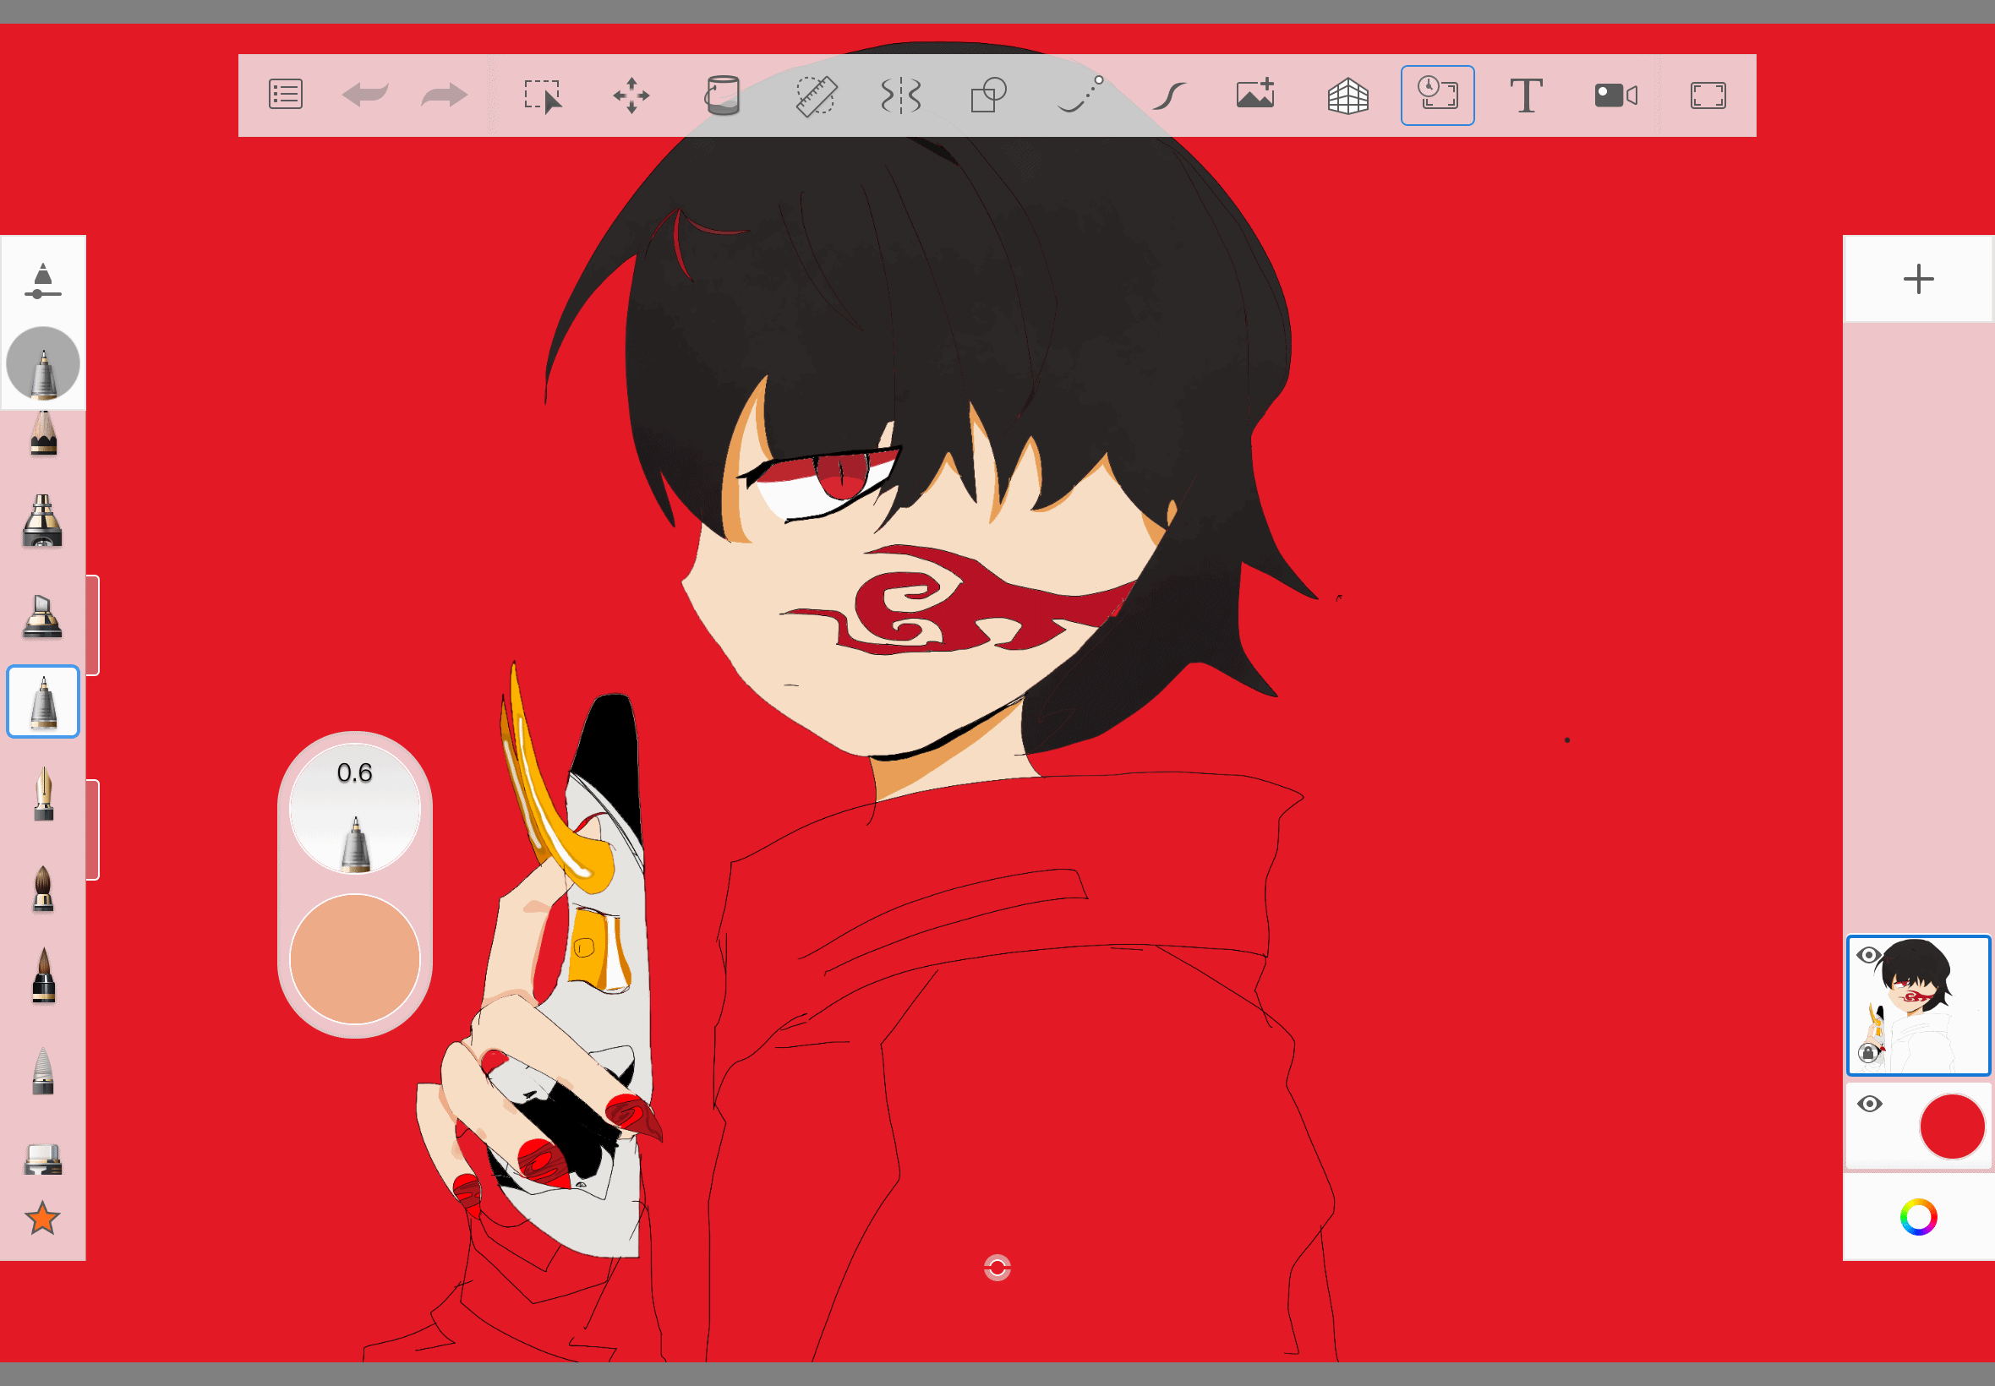Open the video camera recording tool
This screenshot has width=1995, height=1386.
point(1616,95)
